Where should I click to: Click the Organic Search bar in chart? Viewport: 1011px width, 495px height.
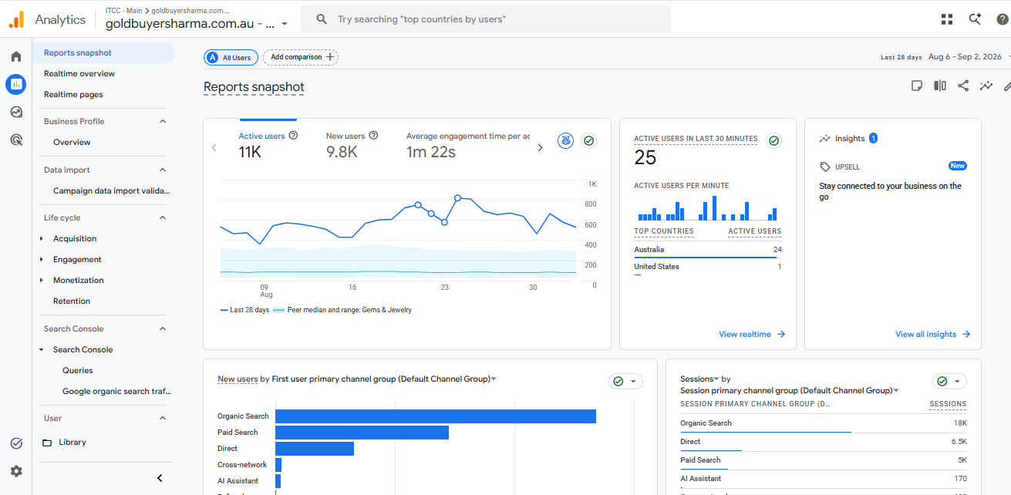click(x=436, y=416)
